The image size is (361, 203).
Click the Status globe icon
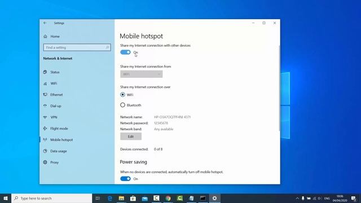coord(45,72)
